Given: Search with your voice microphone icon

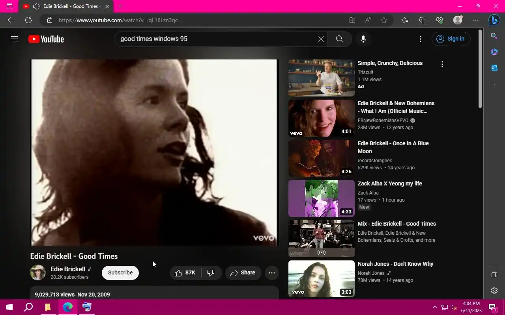Looking at the screenshot, I should pyautogui.click(x=363, y=39).
